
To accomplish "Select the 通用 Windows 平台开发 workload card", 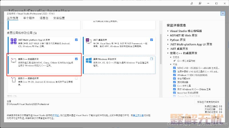I will pyautogui.click(x=119, y=65).
